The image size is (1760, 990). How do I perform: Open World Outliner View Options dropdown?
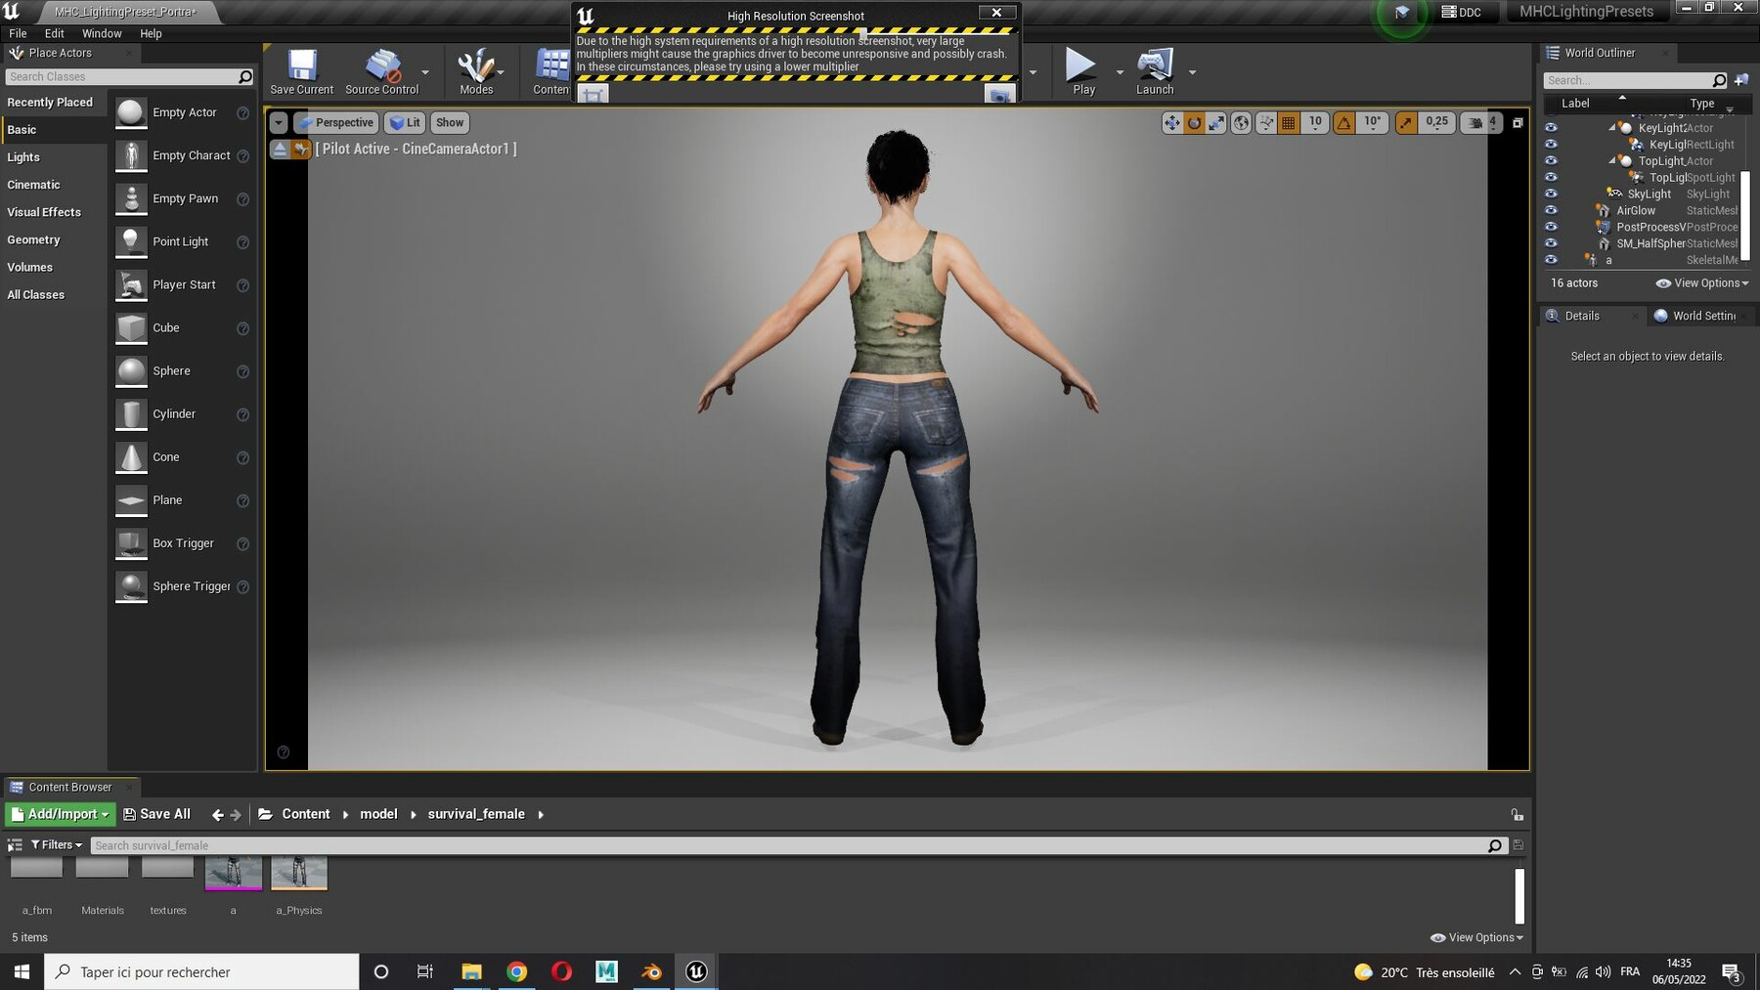pos(1702,283)
